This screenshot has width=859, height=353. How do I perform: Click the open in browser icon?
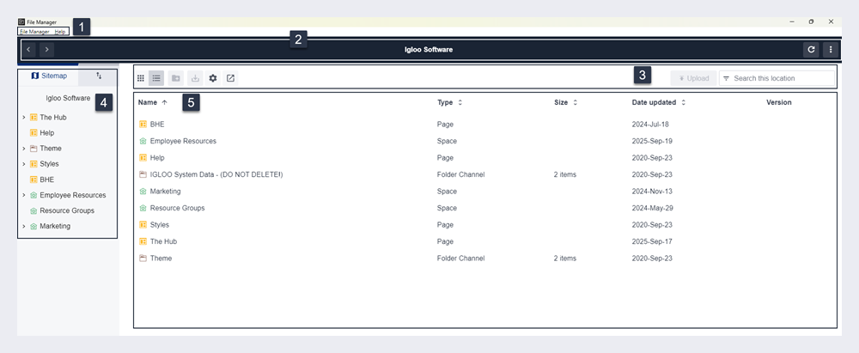coord(230,78)
